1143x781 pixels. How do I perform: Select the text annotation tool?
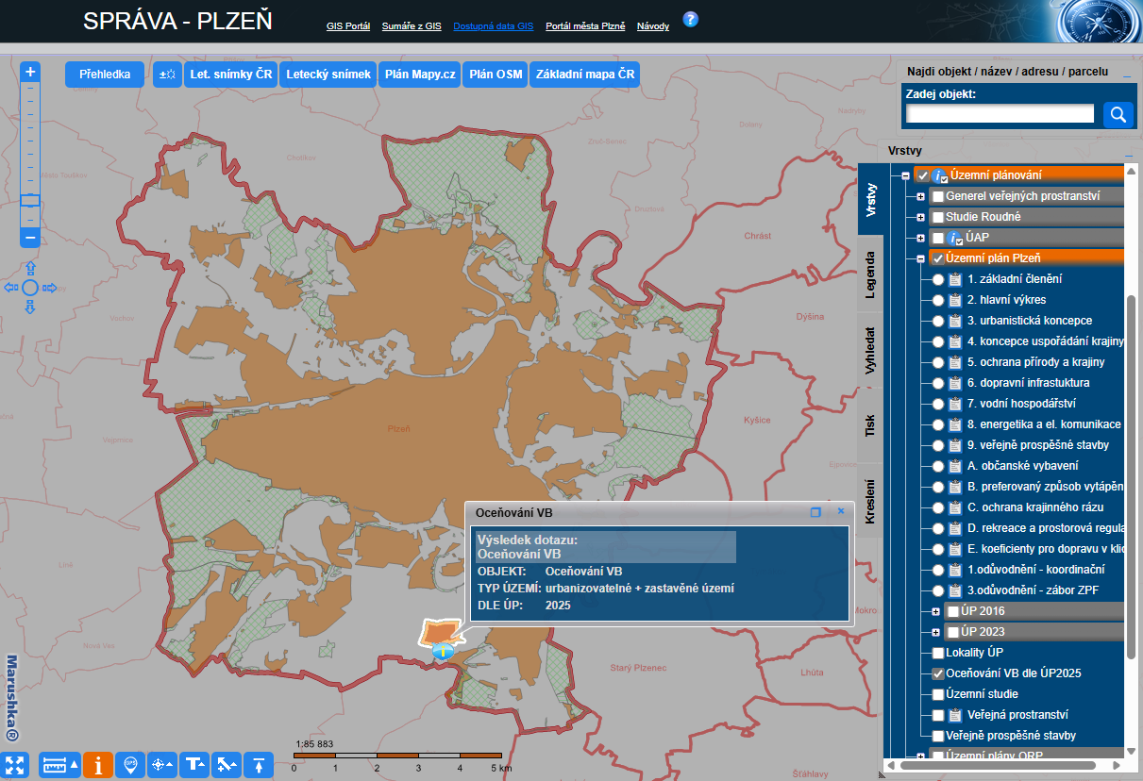tap(194, 765)
